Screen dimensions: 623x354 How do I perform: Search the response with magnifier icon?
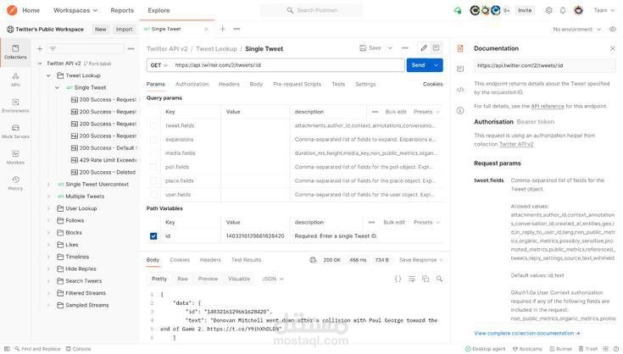pyautogui.click(x=439, y=279)
